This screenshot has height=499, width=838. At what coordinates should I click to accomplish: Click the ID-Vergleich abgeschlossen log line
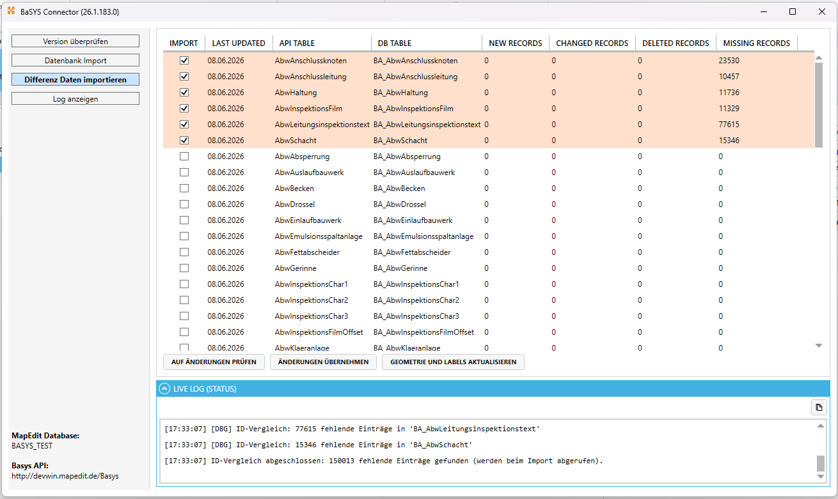[384, 461]
